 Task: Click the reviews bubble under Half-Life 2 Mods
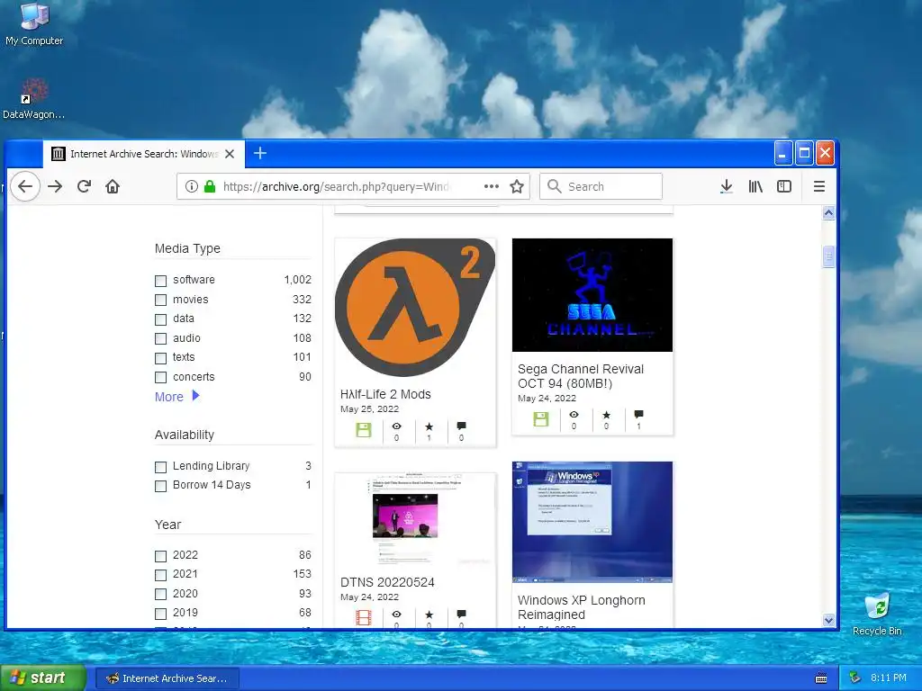tap(462, 426)
